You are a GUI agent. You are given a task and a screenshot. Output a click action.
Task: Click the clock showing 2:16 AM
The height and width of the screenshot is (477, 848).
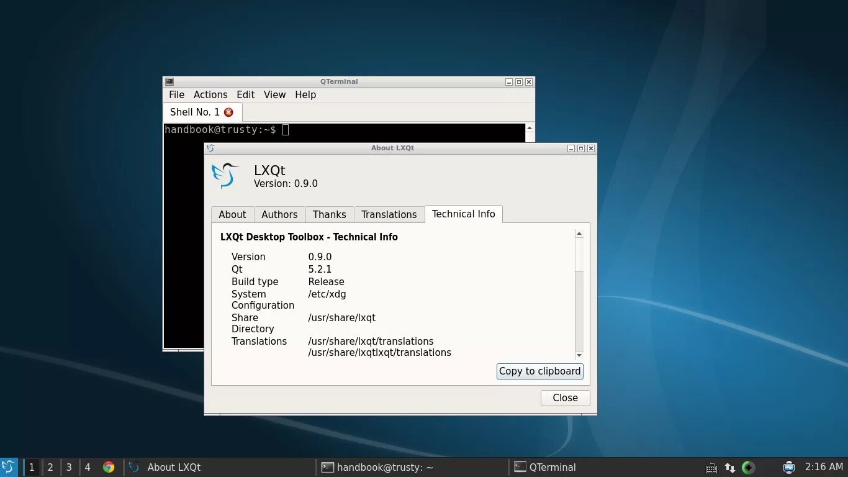point(824,467)
